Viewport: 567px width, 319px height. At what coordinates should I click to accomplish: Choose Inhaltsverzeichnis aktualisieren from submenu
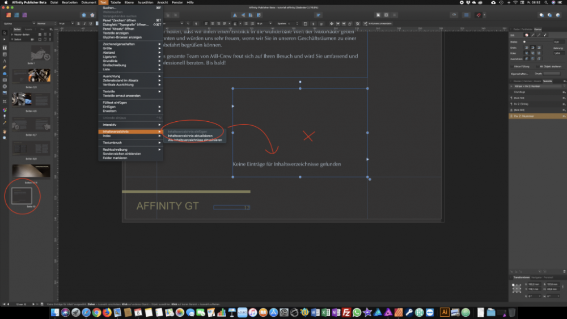pyautogui.click(x=191, y=136)
